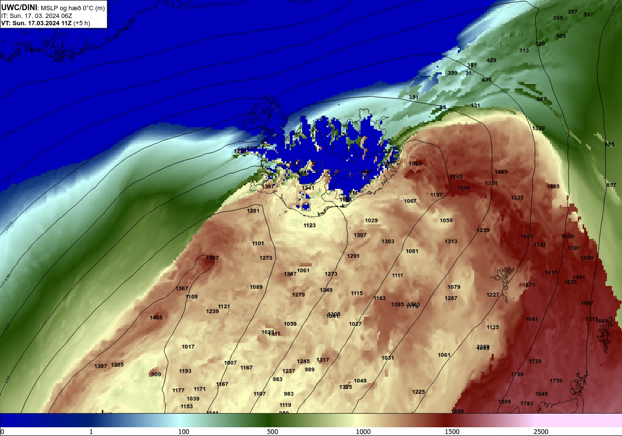Click the 500 label on the color scale
The width and height of the screenshot is (622, 436).
[x=273, y=432]
